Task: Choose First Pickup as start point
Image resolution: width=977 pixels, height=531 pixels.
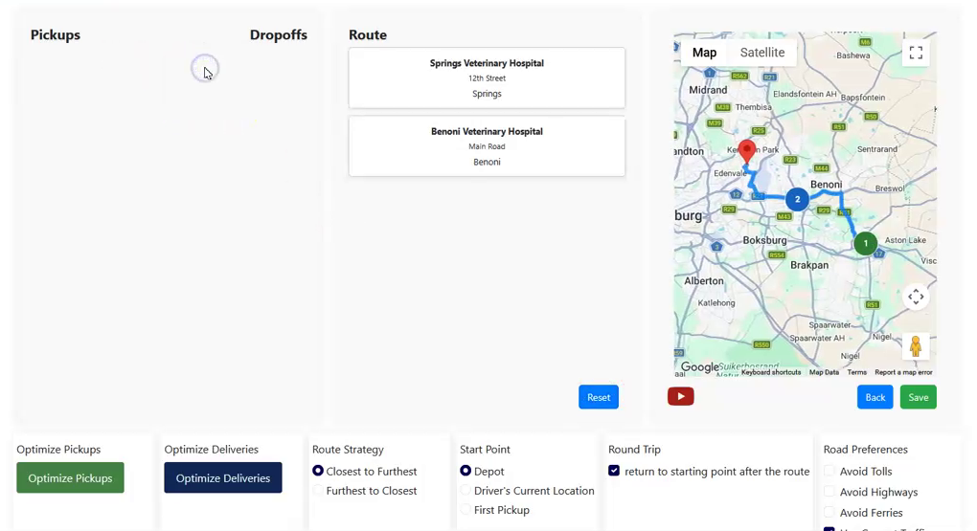Action: point(466,509)
